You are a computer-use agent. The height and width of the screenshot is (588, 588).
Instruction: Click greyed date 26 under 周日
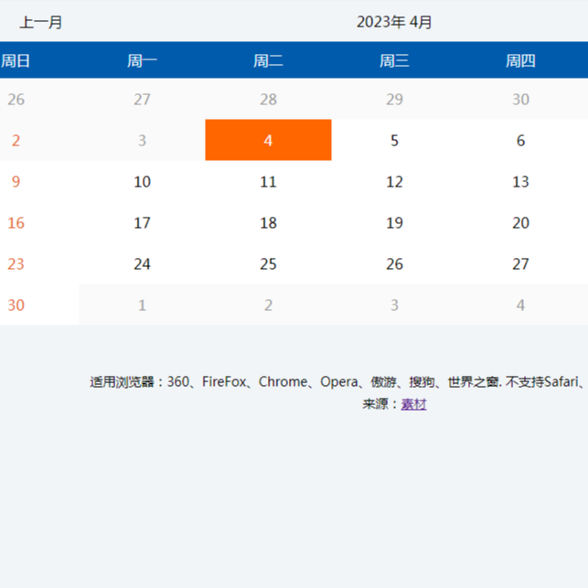click(16, 99)
